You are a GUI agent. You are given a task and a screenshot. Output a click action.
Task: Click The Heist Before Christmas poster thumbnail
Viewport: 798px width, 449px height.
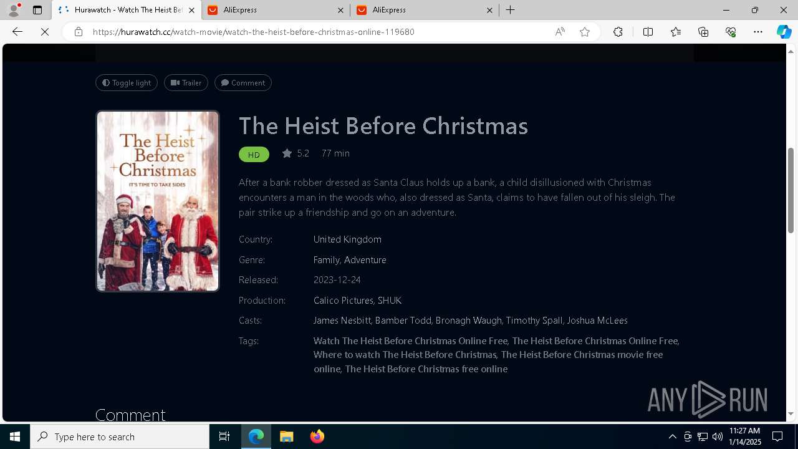pos(158,201)
